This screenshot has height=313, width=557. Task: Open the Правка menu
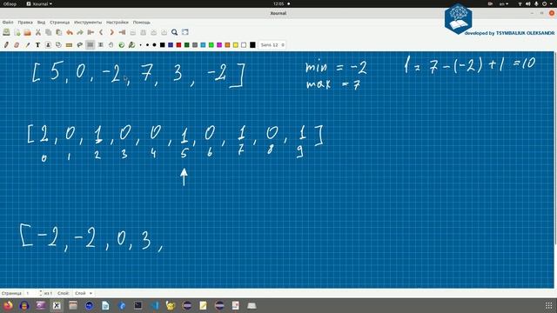(x=25, y=23)
